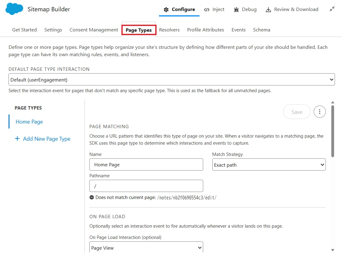This screenshot has height=260, width=342.
Task: Switch to the Get Started tab
Action: pyautogui.click(x=24, y=30)
